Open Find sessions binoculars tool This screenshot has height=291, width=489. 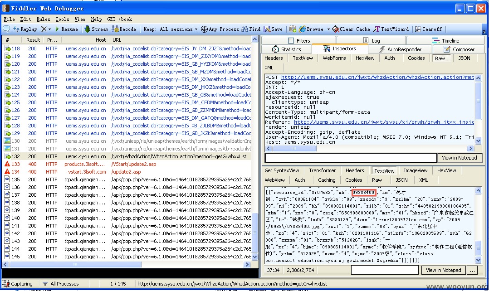[251, 29]
